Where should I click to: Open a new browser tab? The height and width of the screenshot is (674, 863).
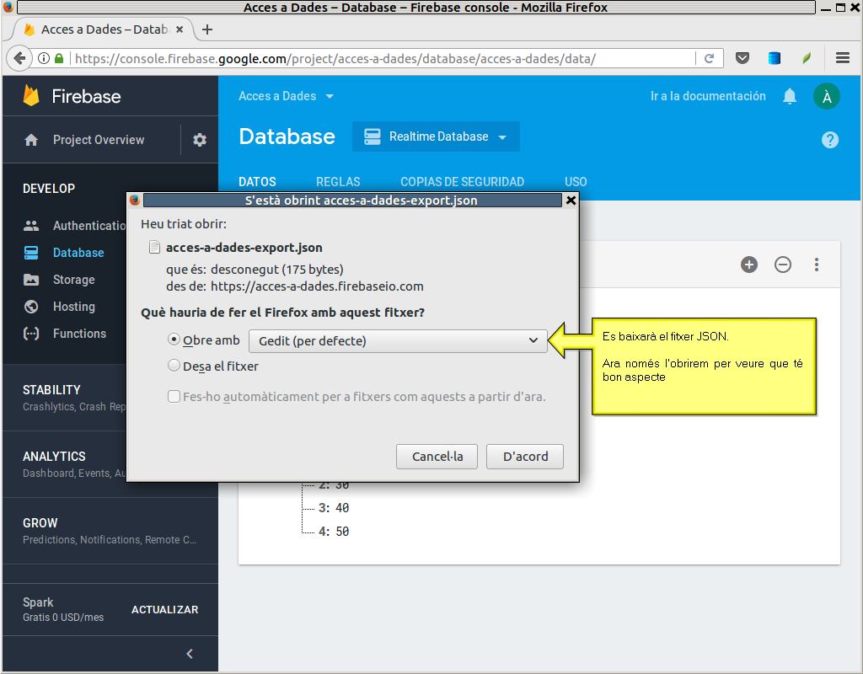click(x=207, y=29)
